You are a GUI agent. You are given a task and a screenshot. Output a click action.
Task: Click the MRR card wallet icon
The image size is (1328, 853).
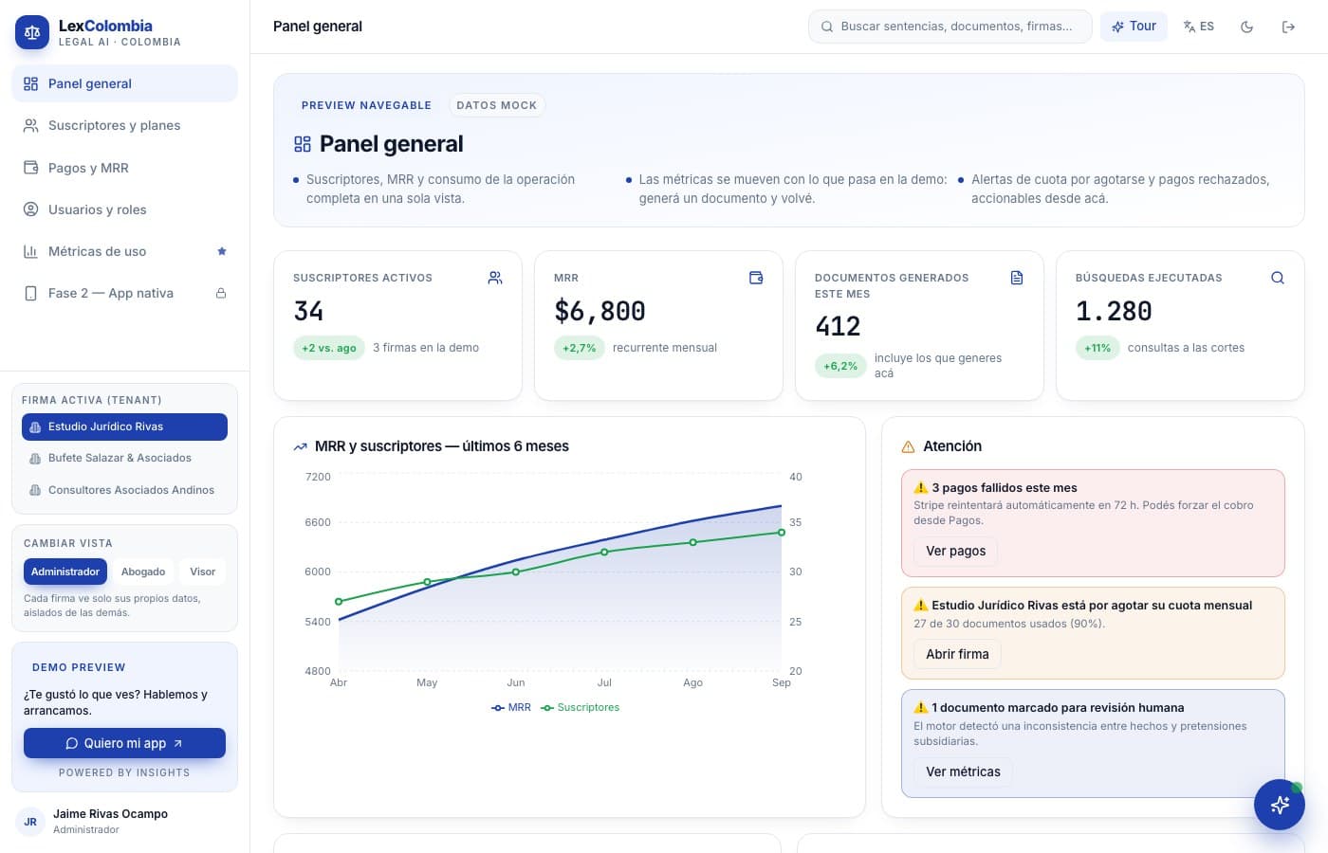pos(756,278)
